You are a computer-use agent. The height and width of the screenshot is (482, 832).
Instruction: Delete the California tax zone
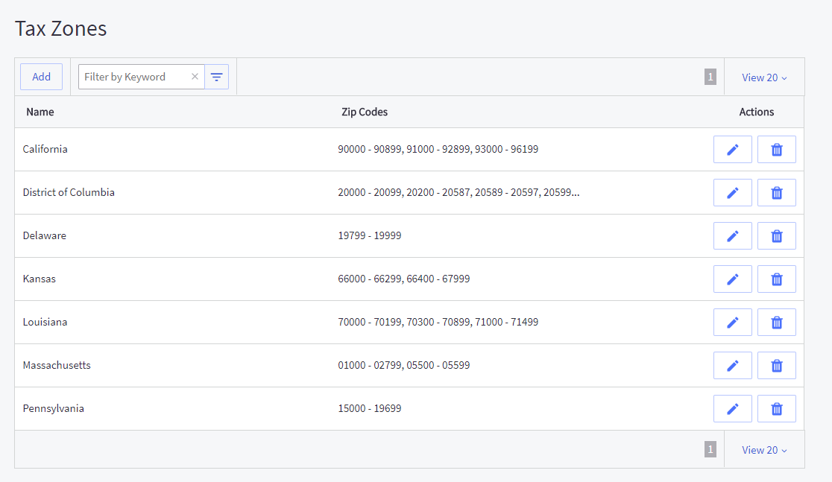click(776, 150)
